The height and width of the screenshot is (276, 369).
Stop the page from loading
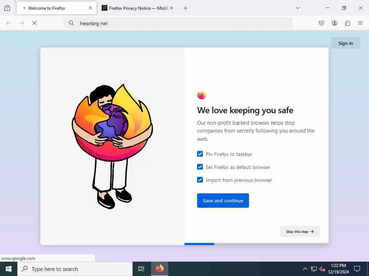(x=35, y=23)
